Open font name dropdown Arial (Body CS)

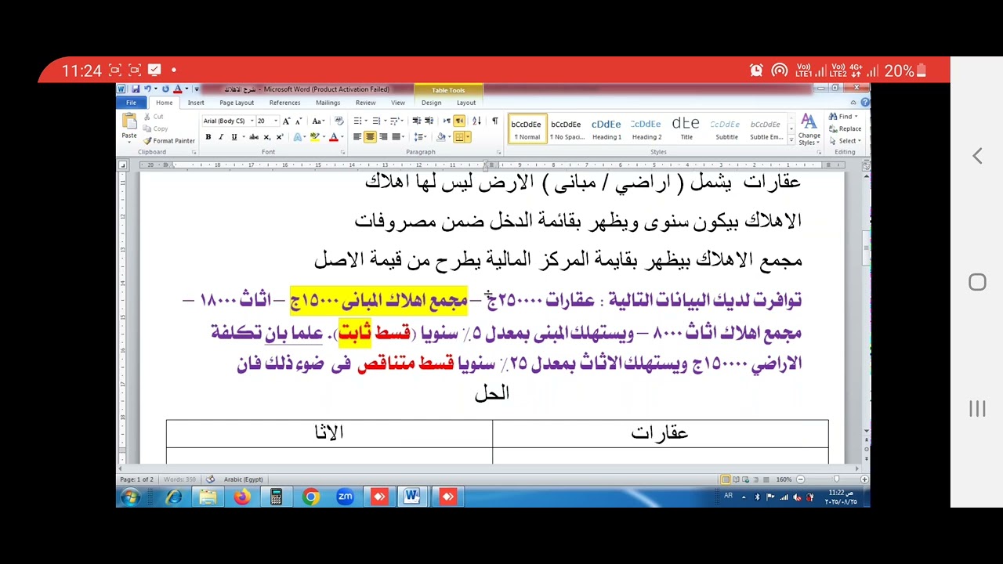point(252,121)
